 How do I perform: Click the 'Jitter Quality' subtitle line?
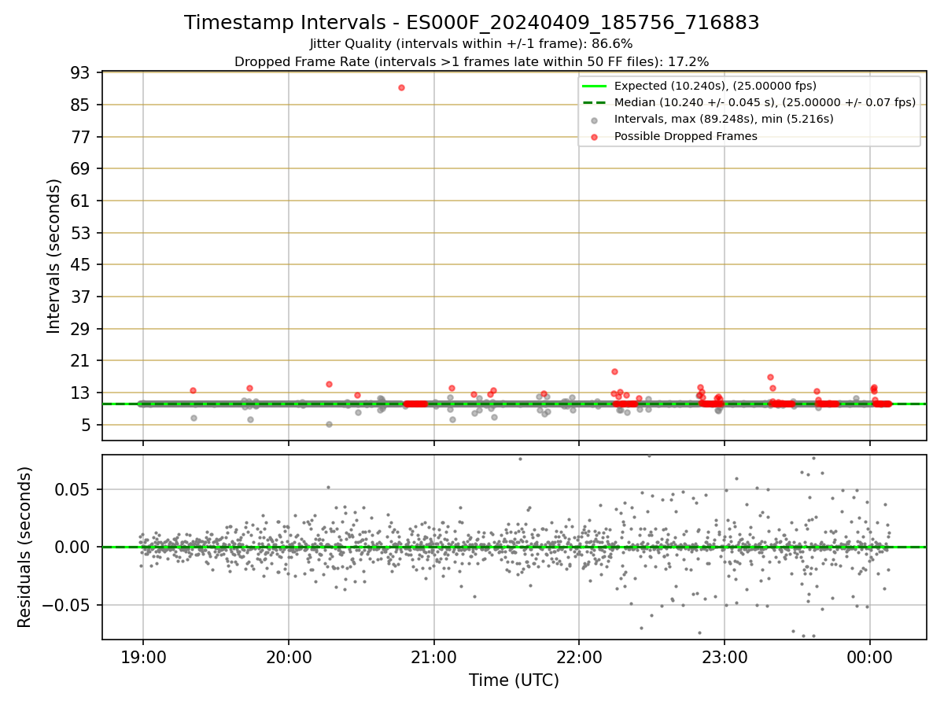[x=472, y=44]
